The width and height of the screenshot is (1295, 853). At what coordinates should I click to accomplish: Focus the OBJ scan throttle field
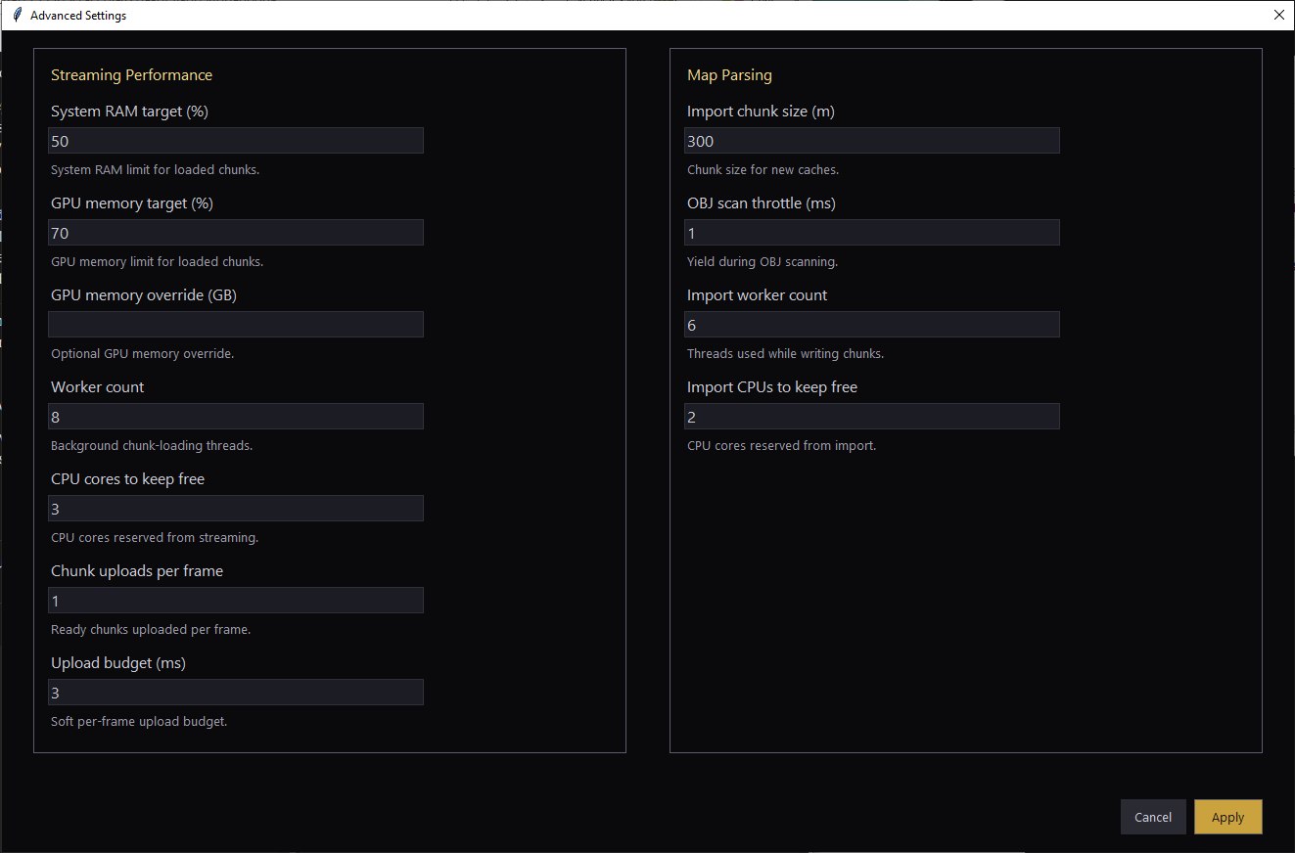pyautogui.click(x=872, y=233)
